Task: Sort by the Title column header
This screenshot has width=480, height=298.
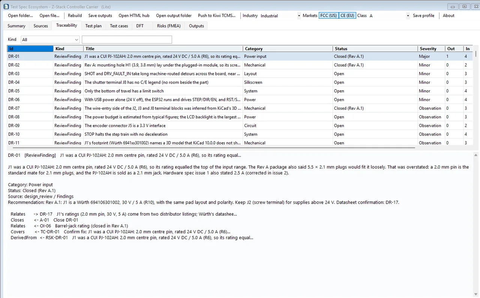Action: click(x=163, y=49)
